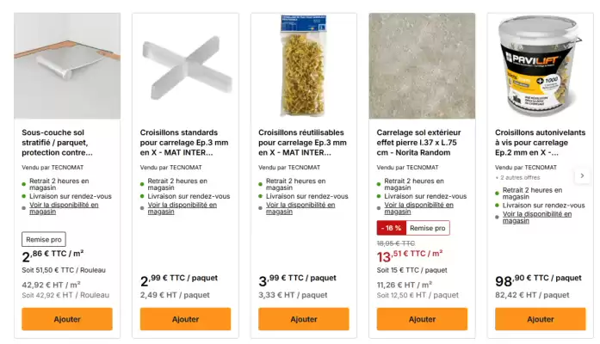Viewport: 600px width, 344px height.
Task: Open the Sous-couche sol stratifié product image
Action: pos(67,65)
